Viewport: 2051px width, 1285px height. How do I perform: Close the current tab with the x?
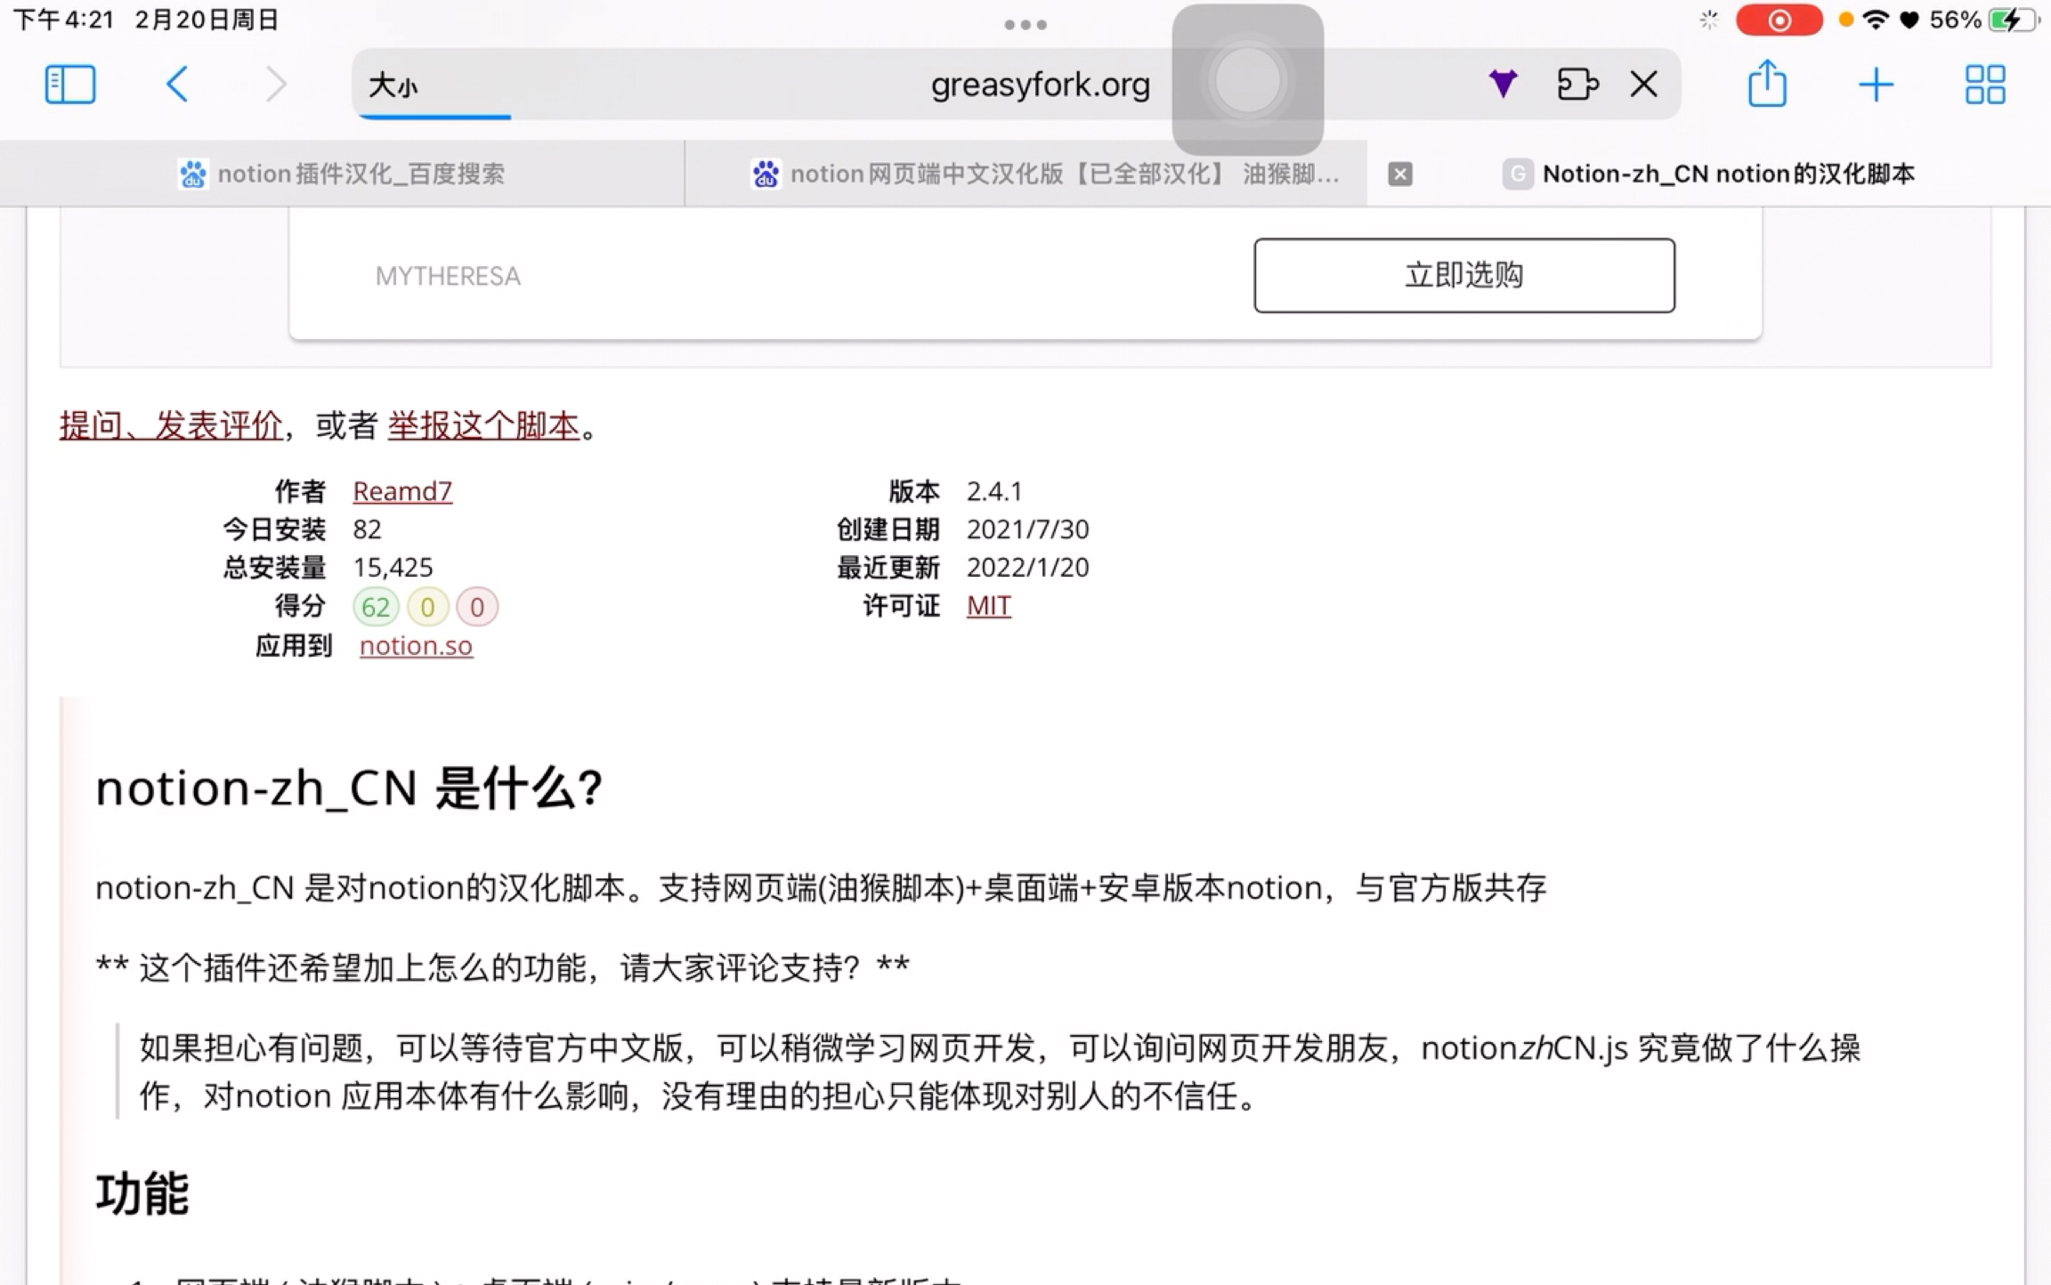pyautogui.click(x=1399, y=174)
